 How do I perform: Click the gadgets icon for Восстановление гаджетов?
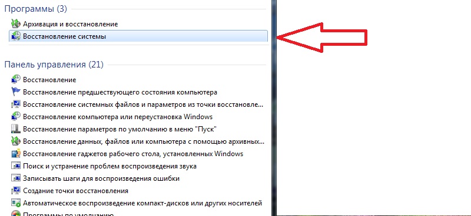16,154
